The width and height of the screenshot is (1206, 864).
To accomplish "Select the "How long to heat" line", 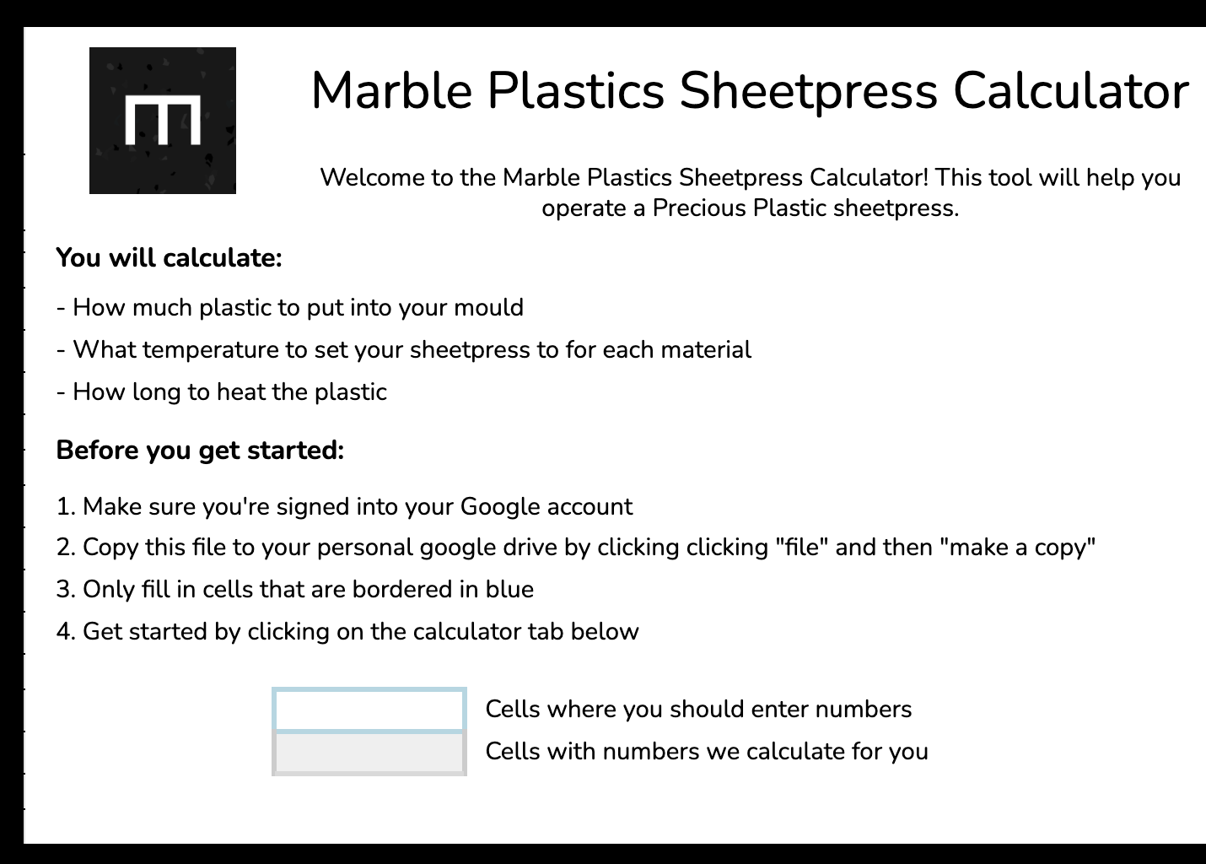I will tap(221, 391).
